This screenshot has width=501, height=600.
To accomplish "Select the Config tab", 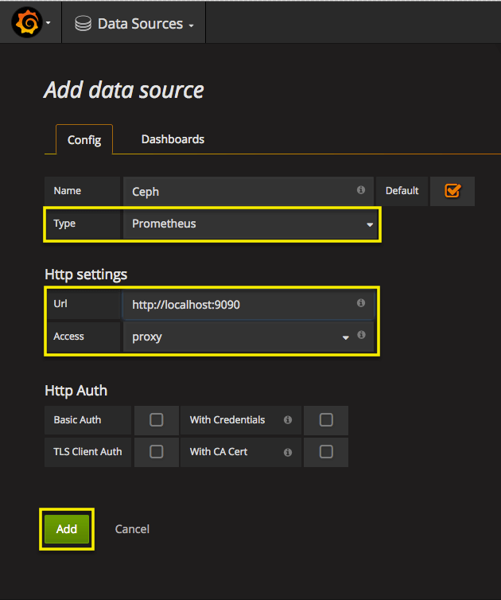I will pyautogui.click(x=83, y=140).
